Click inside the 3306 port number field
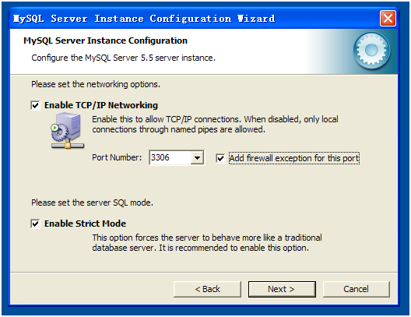The height and width of the screenshot is (317, 411). [170, 157]
